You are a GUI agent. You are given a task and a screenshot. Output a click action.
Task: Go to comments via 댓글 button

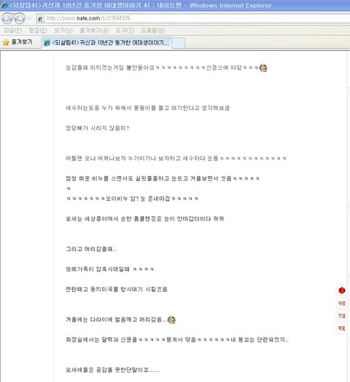click(x=342, y=316)
